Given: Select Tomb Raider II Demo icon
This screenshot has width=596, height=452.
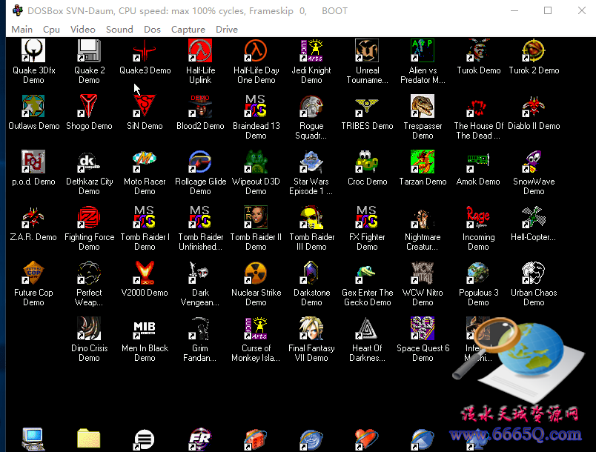Looking at the screenshot, I should [x=256, y=217].
